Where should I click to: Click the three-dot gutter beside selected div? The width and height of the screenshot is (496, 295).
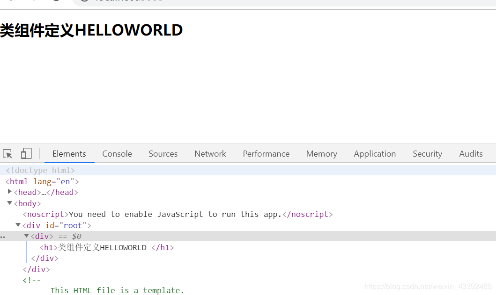[x=2, y=237]
